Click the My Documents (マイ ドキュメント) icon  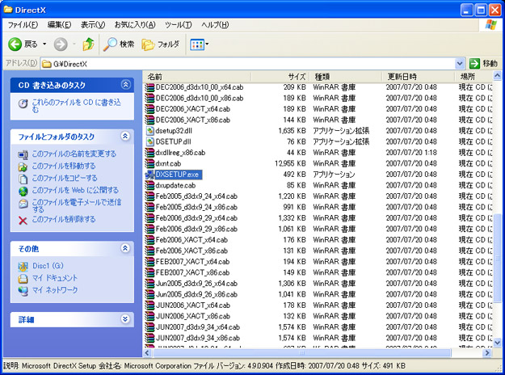[23, 278]
